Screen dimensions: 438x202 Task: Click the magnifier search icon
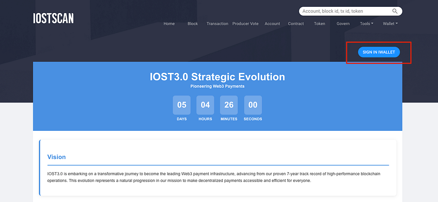395,11
